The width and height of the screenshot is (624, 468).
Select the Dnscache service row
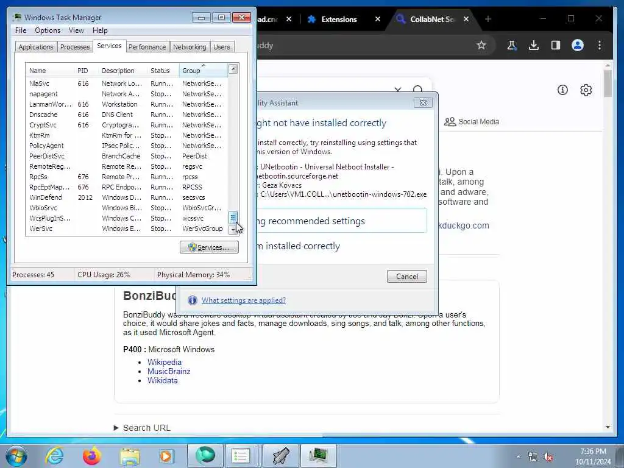click(127, 115)
